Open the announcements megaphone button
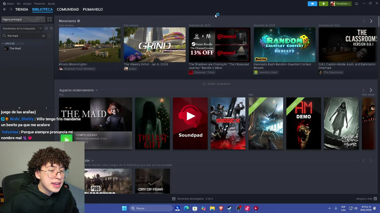The height and width of the screenshot is (213, 380). point(312,4)
